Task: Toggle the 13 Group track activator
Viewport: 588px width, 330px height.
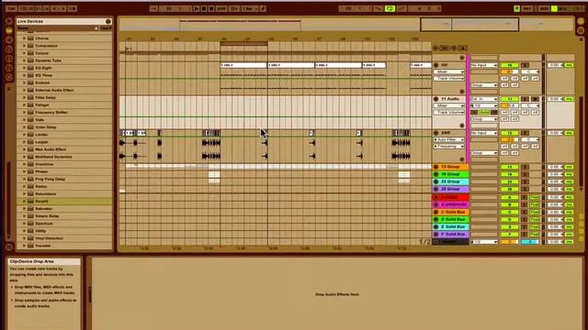Action: point(510,167)
